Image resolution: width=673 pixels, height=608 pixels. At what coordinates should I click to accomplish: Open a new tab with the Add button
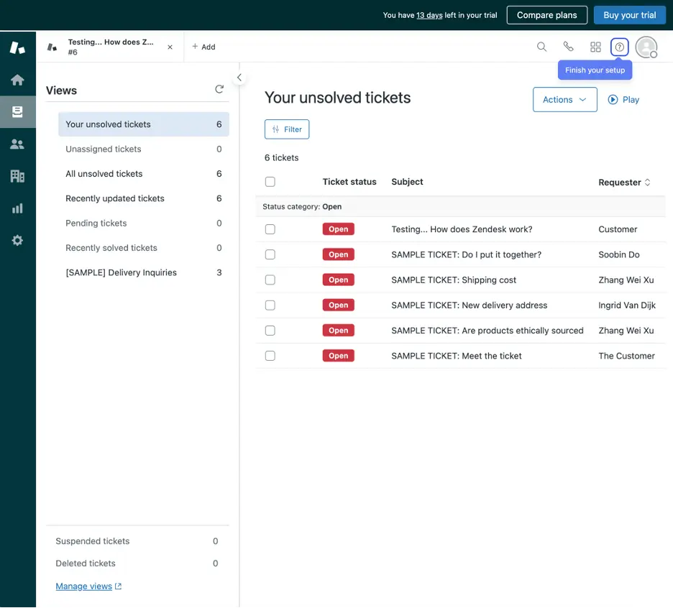tap(203, 46)
